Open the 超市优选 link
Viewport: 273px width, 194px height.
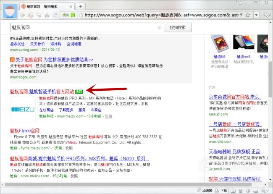tap(17, 44)
